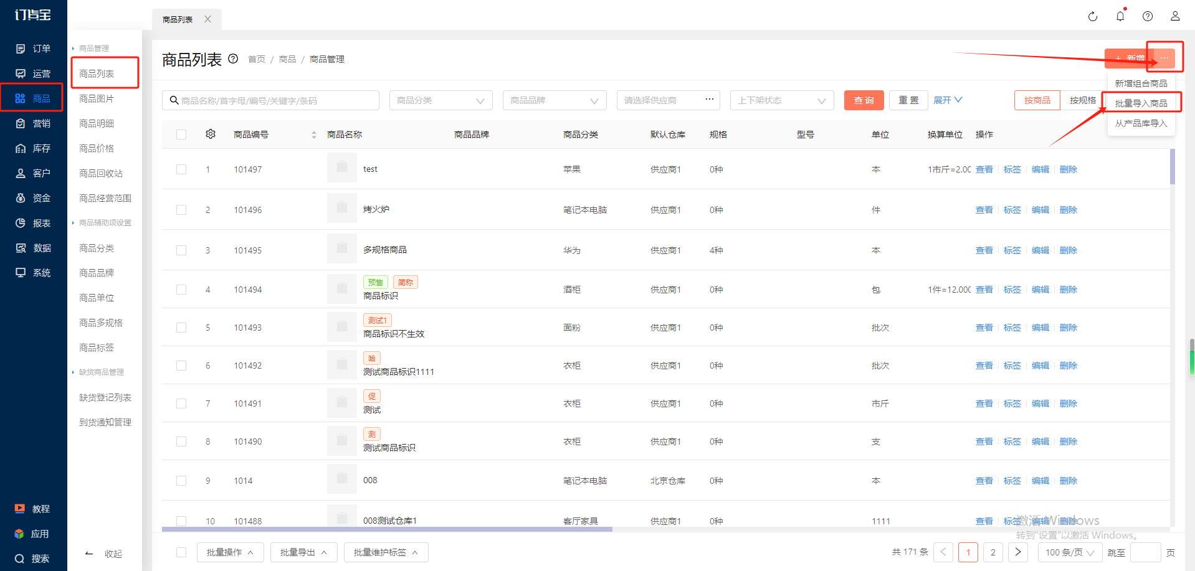Screen dimensions: 1195x571
Task: Click the 查询 search button
Action: (864, 100)
